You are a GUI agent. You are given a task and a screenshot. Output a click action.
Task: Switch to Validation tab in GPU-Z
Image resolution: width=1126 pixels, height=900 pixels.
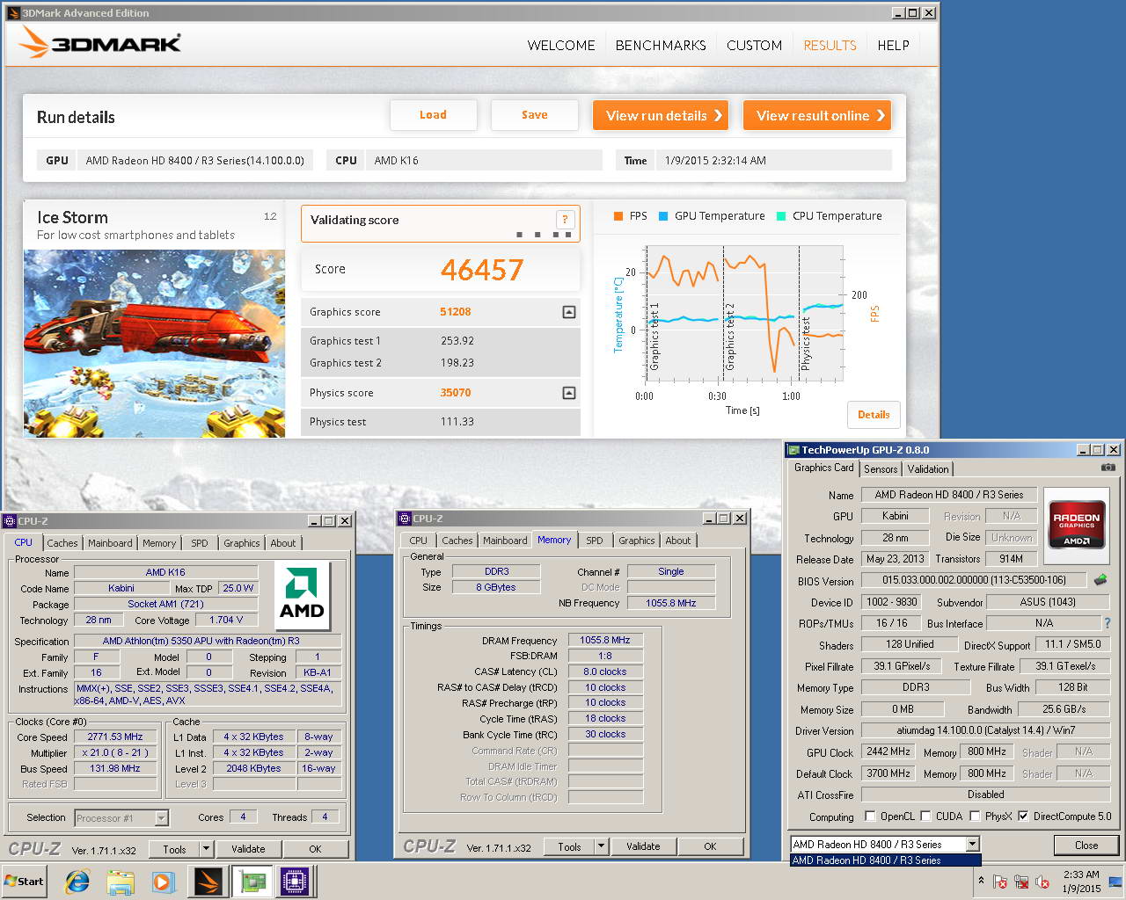(x=928, y=469)
